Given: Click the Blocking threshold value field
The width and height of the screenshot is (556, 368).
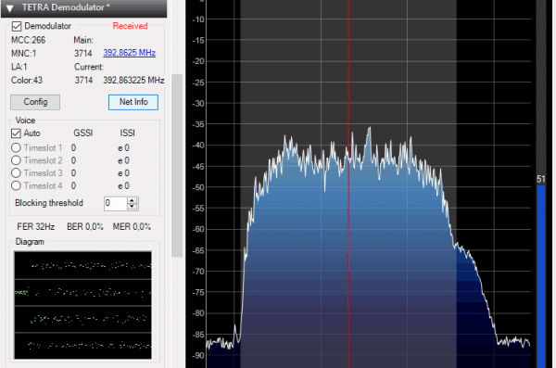Looking at the screenshot, I should point(115,203).
